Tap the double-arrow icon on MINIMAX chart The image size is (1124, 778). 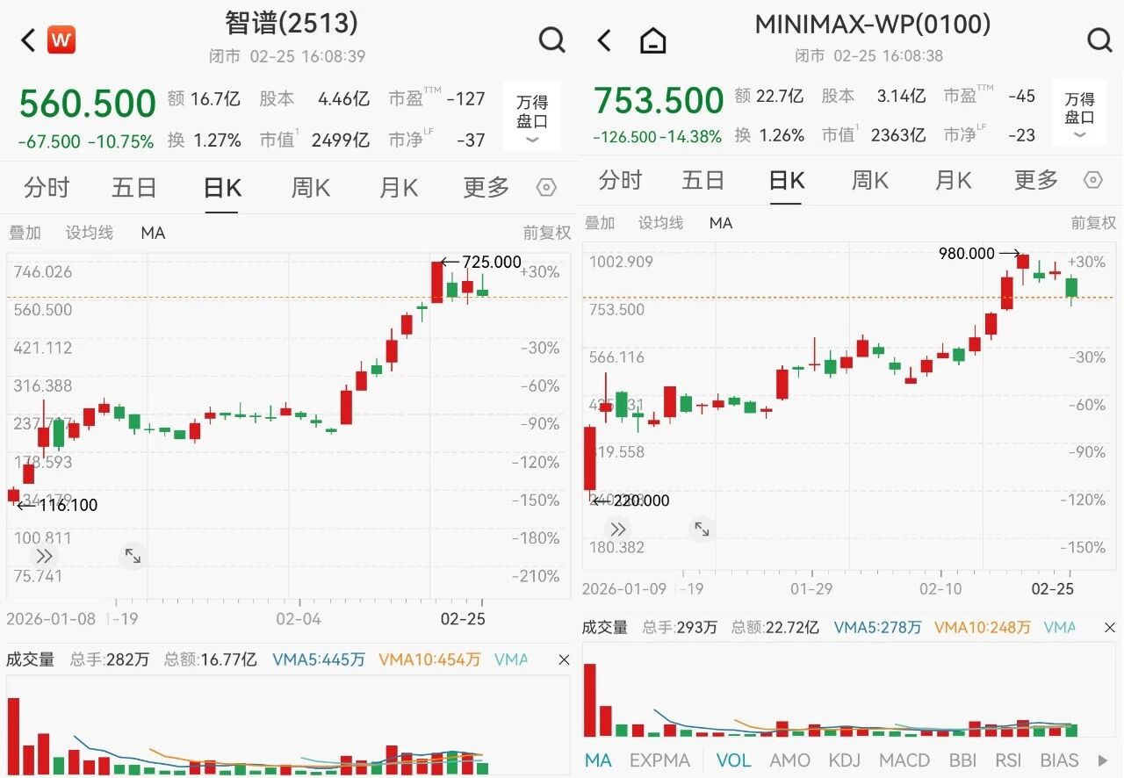(x=618, y=529)
